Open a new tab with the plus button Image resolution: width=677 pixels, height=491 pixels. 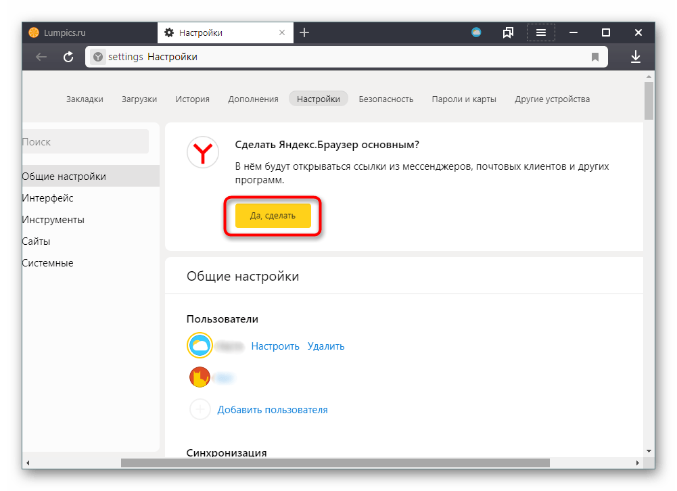(x=304, y=33)
